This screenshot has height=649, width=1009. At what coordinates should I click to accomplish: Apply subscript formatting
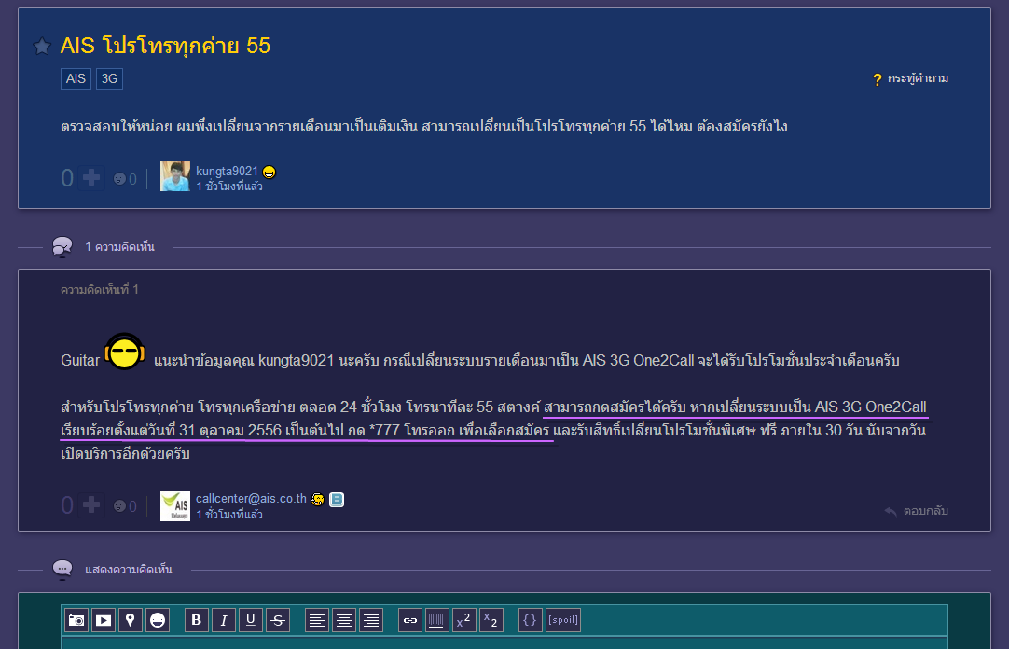pyautogui.click(x=491, y=620)
